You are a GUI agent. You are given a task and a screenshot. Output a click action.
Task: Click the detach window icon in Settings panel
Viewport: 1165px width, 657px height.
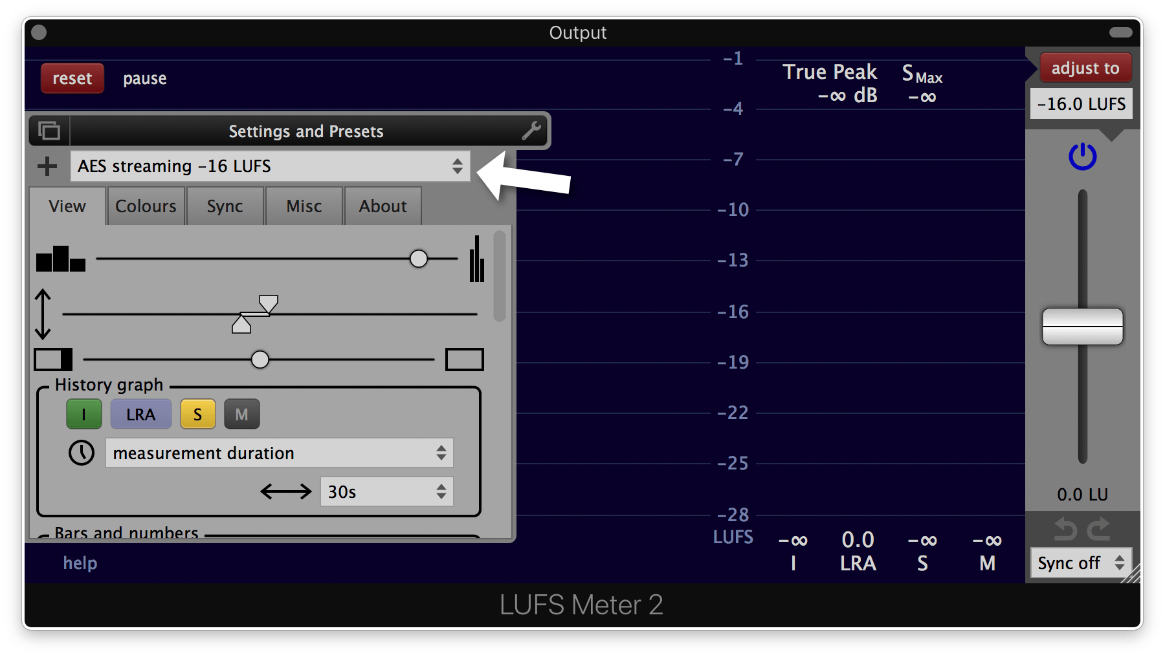point(49,131)
